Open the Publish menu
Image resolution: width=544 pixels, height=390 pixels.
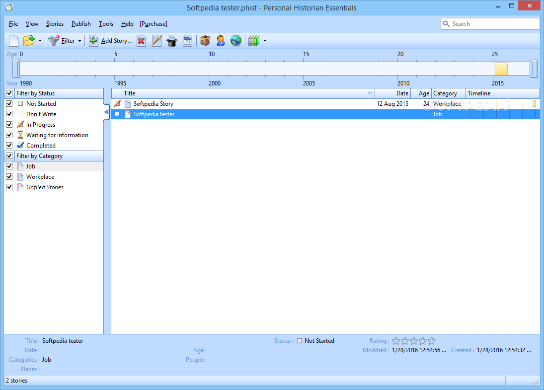pyautogui.click(x=81, y=23)
